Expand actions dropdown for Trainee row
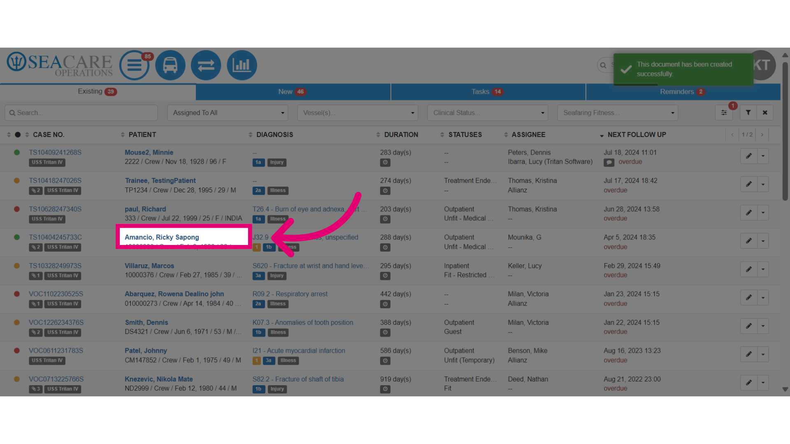 pos(763,184)
